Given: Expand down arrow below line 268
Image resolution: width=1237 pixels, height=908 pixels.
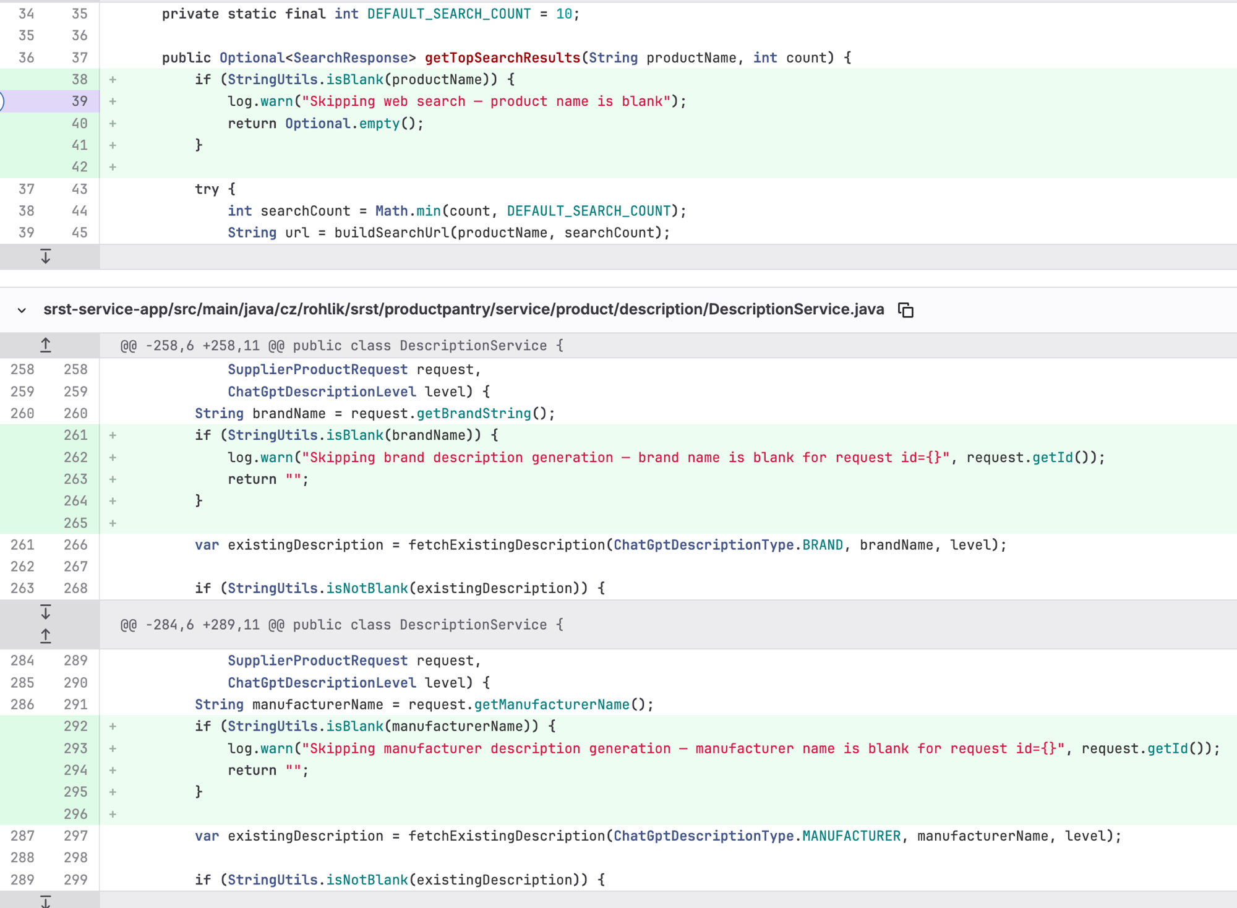Looking at the screenshot, I should pos(46,612).
